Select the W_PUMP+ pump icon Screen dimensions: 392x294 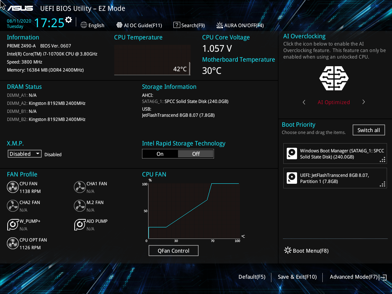13,225
